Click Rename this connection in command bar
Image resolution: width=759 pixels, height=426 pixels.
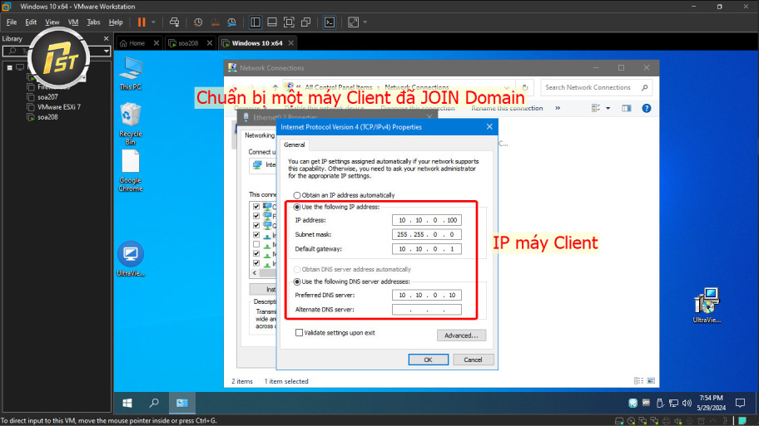pos(507,108)
